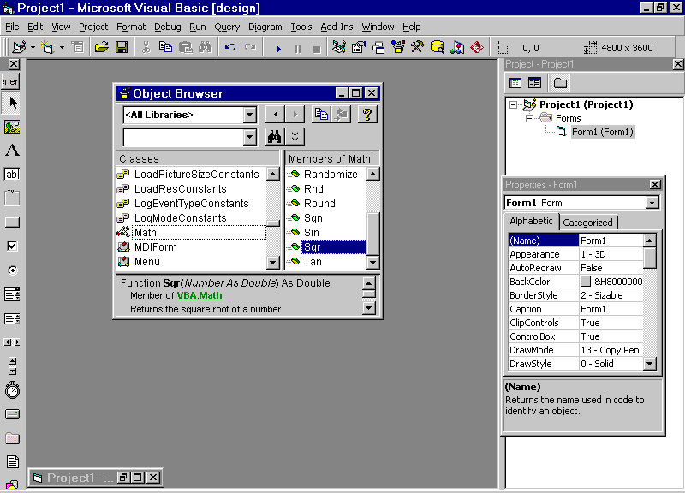Open Project Explorer from the toolbar
The width and height of the screenshot is (685, 493).
pos(338,47)
